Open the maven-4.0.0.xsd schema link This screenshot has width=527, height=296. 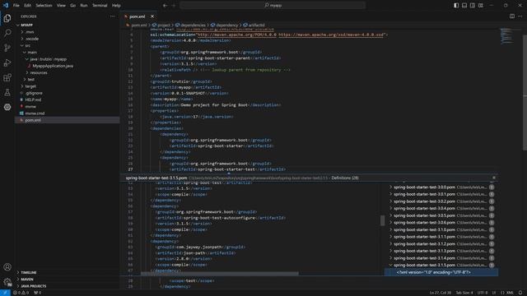coord(331,35)
